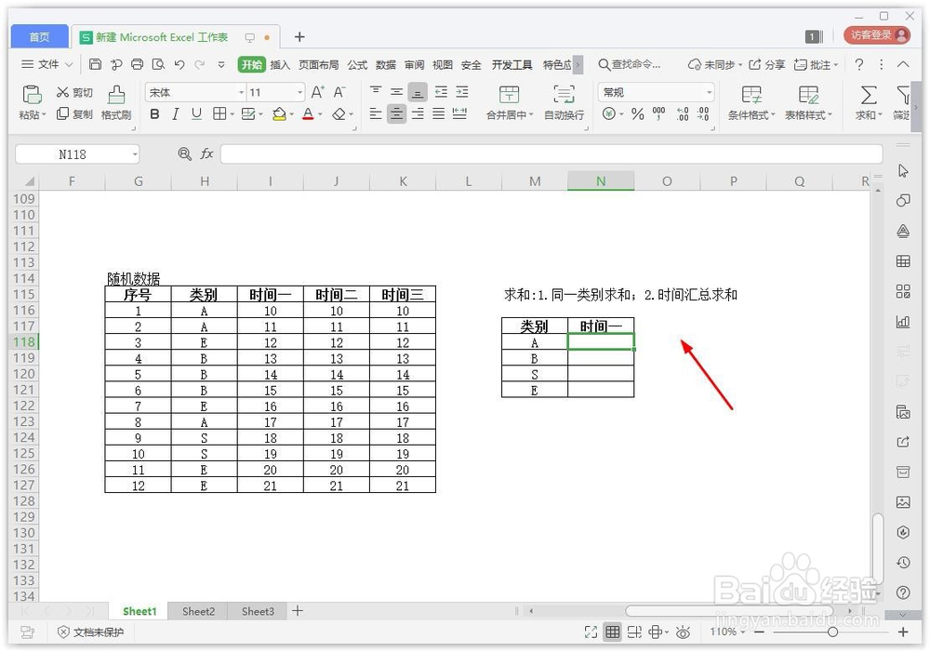The height and width of the screenshot is (652, 930).
Task: Click the thousands separator icon
Action: click(659, 113)
